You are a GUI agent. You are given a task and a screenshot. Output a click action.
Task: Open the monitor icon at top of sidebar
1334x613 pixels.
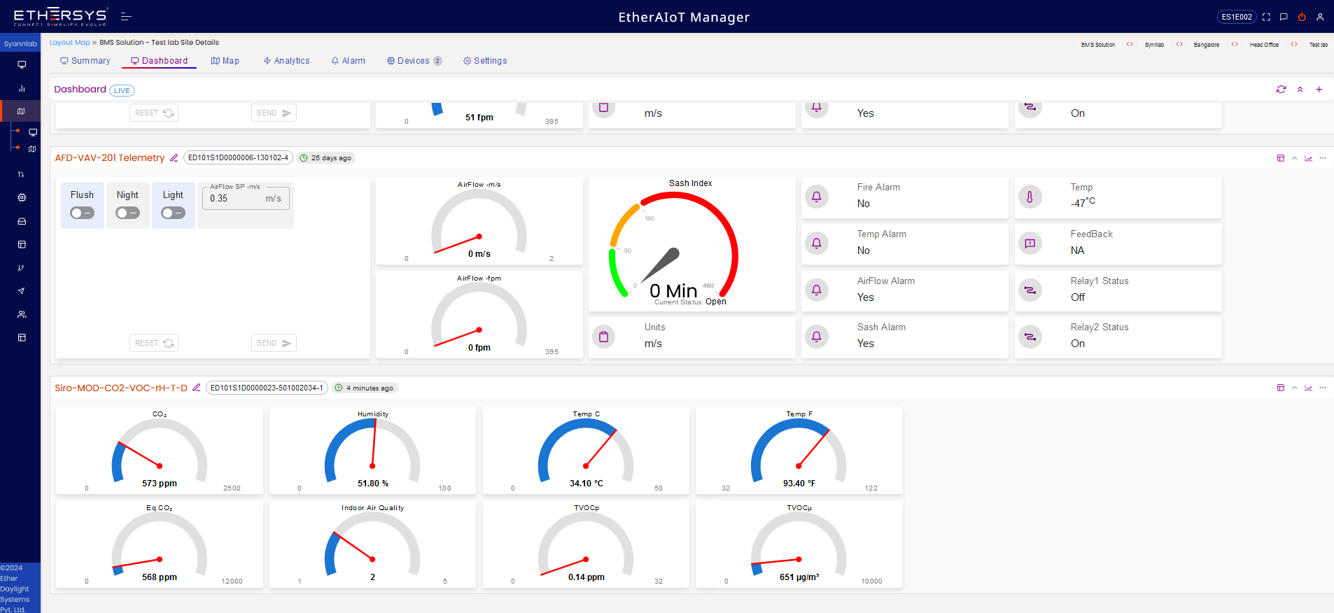pyautogui.click(x=22, y=65)
